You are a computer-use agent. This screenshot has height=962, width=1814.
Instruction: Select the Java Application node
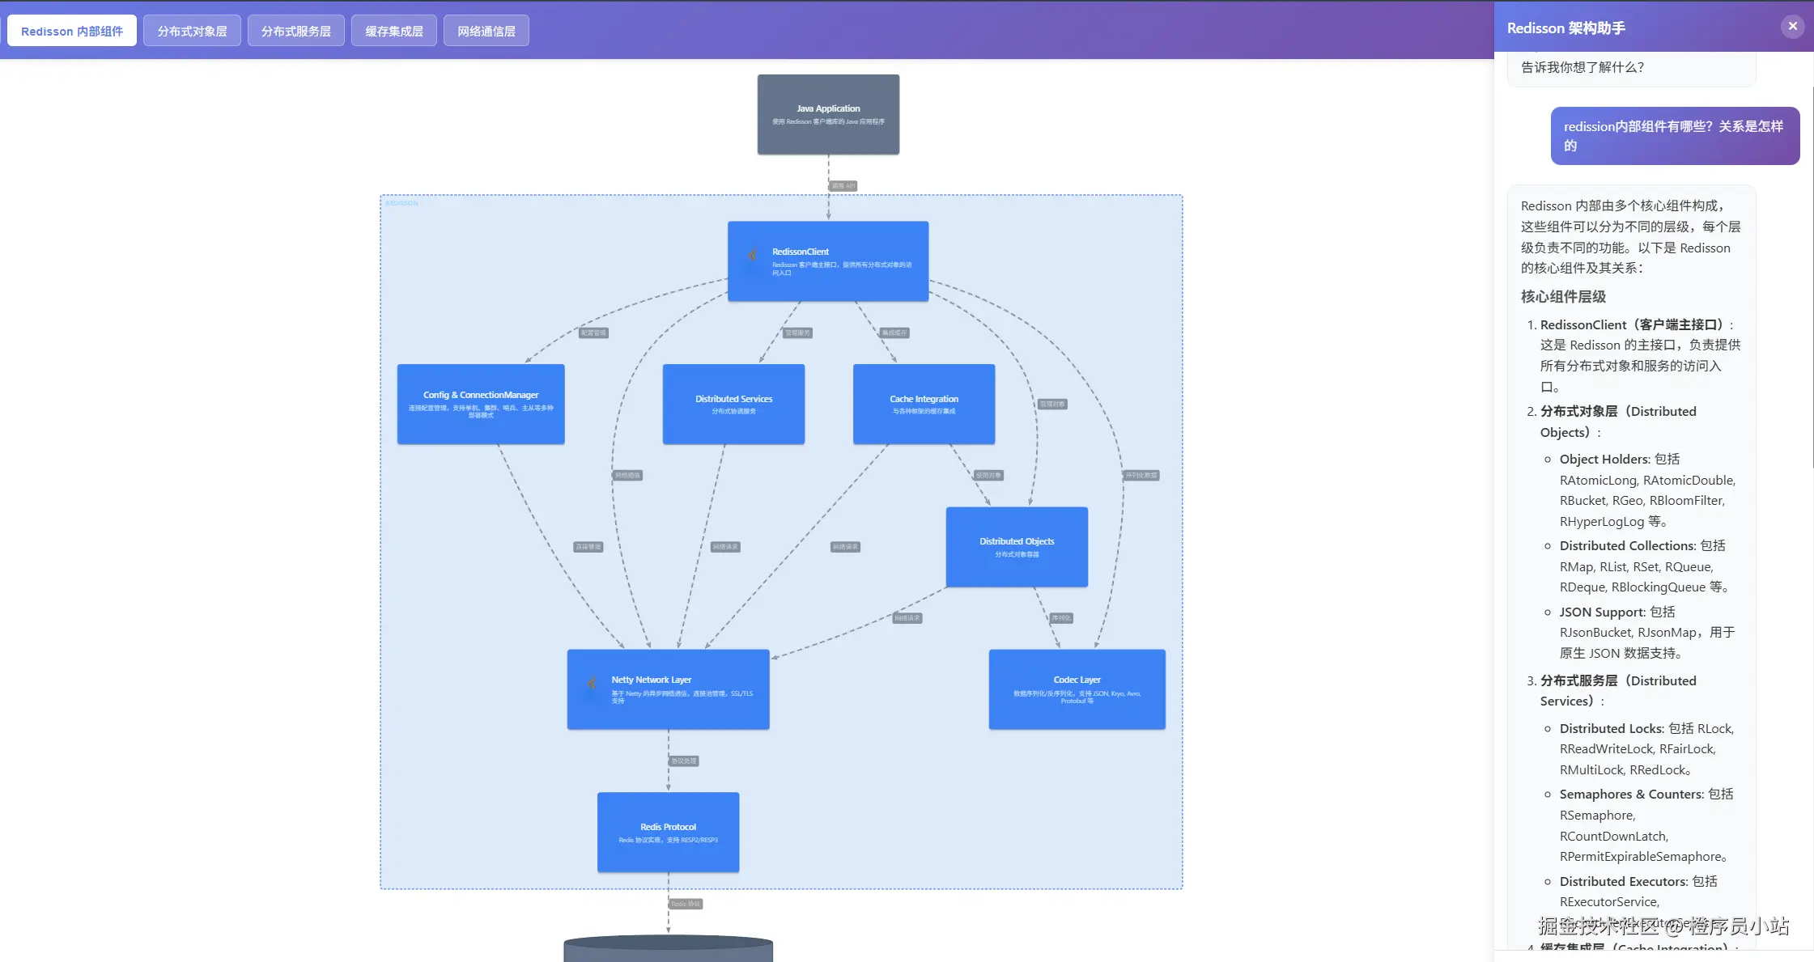click(x=827, y=114)
